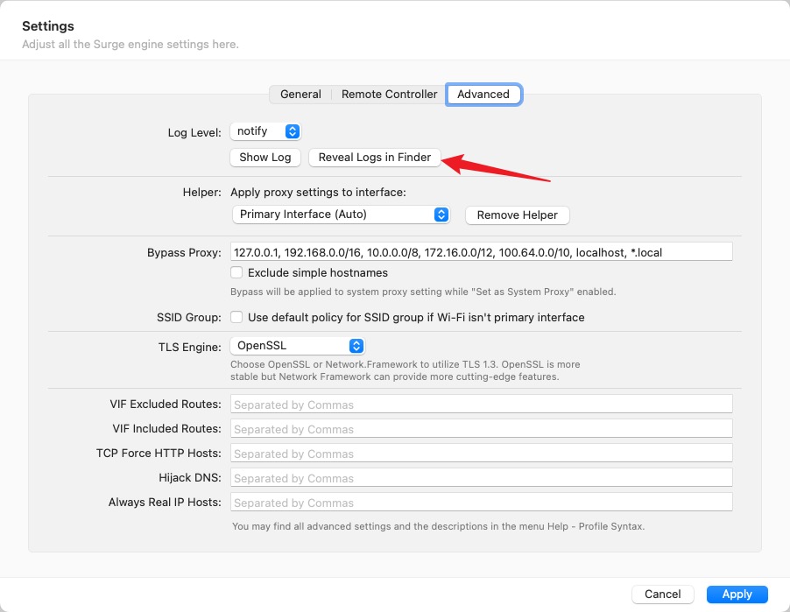This screenshot has height=612, width=790.
Task: Click the Hijack DNS input field
Action: 481,477
